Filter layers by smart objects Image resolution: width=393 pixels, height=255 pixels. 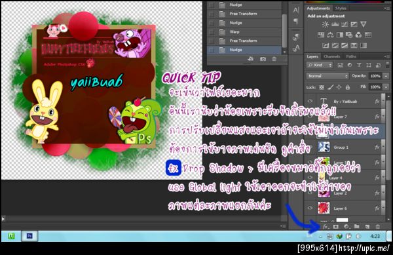(x=378, y=65)
